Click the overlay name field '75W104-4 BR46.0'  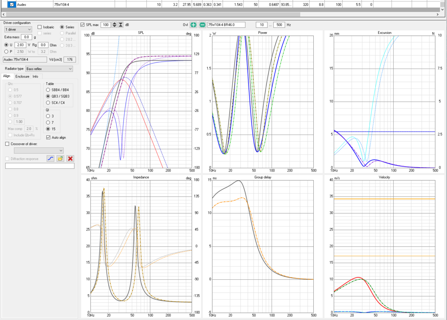(226, 25)
